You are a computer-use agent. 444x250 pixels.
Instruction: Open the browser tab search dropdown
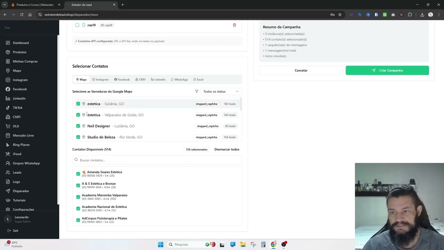[5, 5]
